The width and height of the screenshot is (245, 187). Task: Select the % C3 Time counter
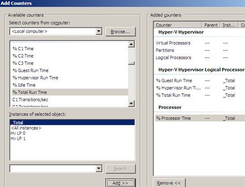70,63
